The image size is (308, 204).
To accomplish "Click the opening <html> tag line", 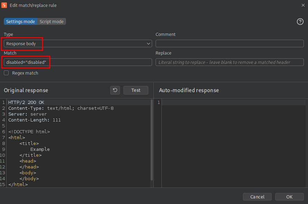I will point(17,137).
